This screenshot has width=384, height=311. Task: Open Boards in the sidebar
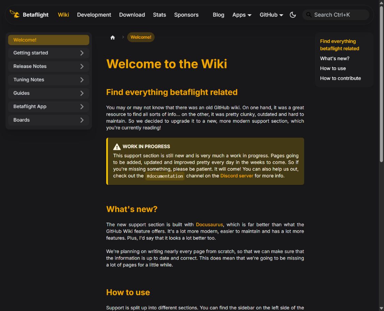(48, 120)
